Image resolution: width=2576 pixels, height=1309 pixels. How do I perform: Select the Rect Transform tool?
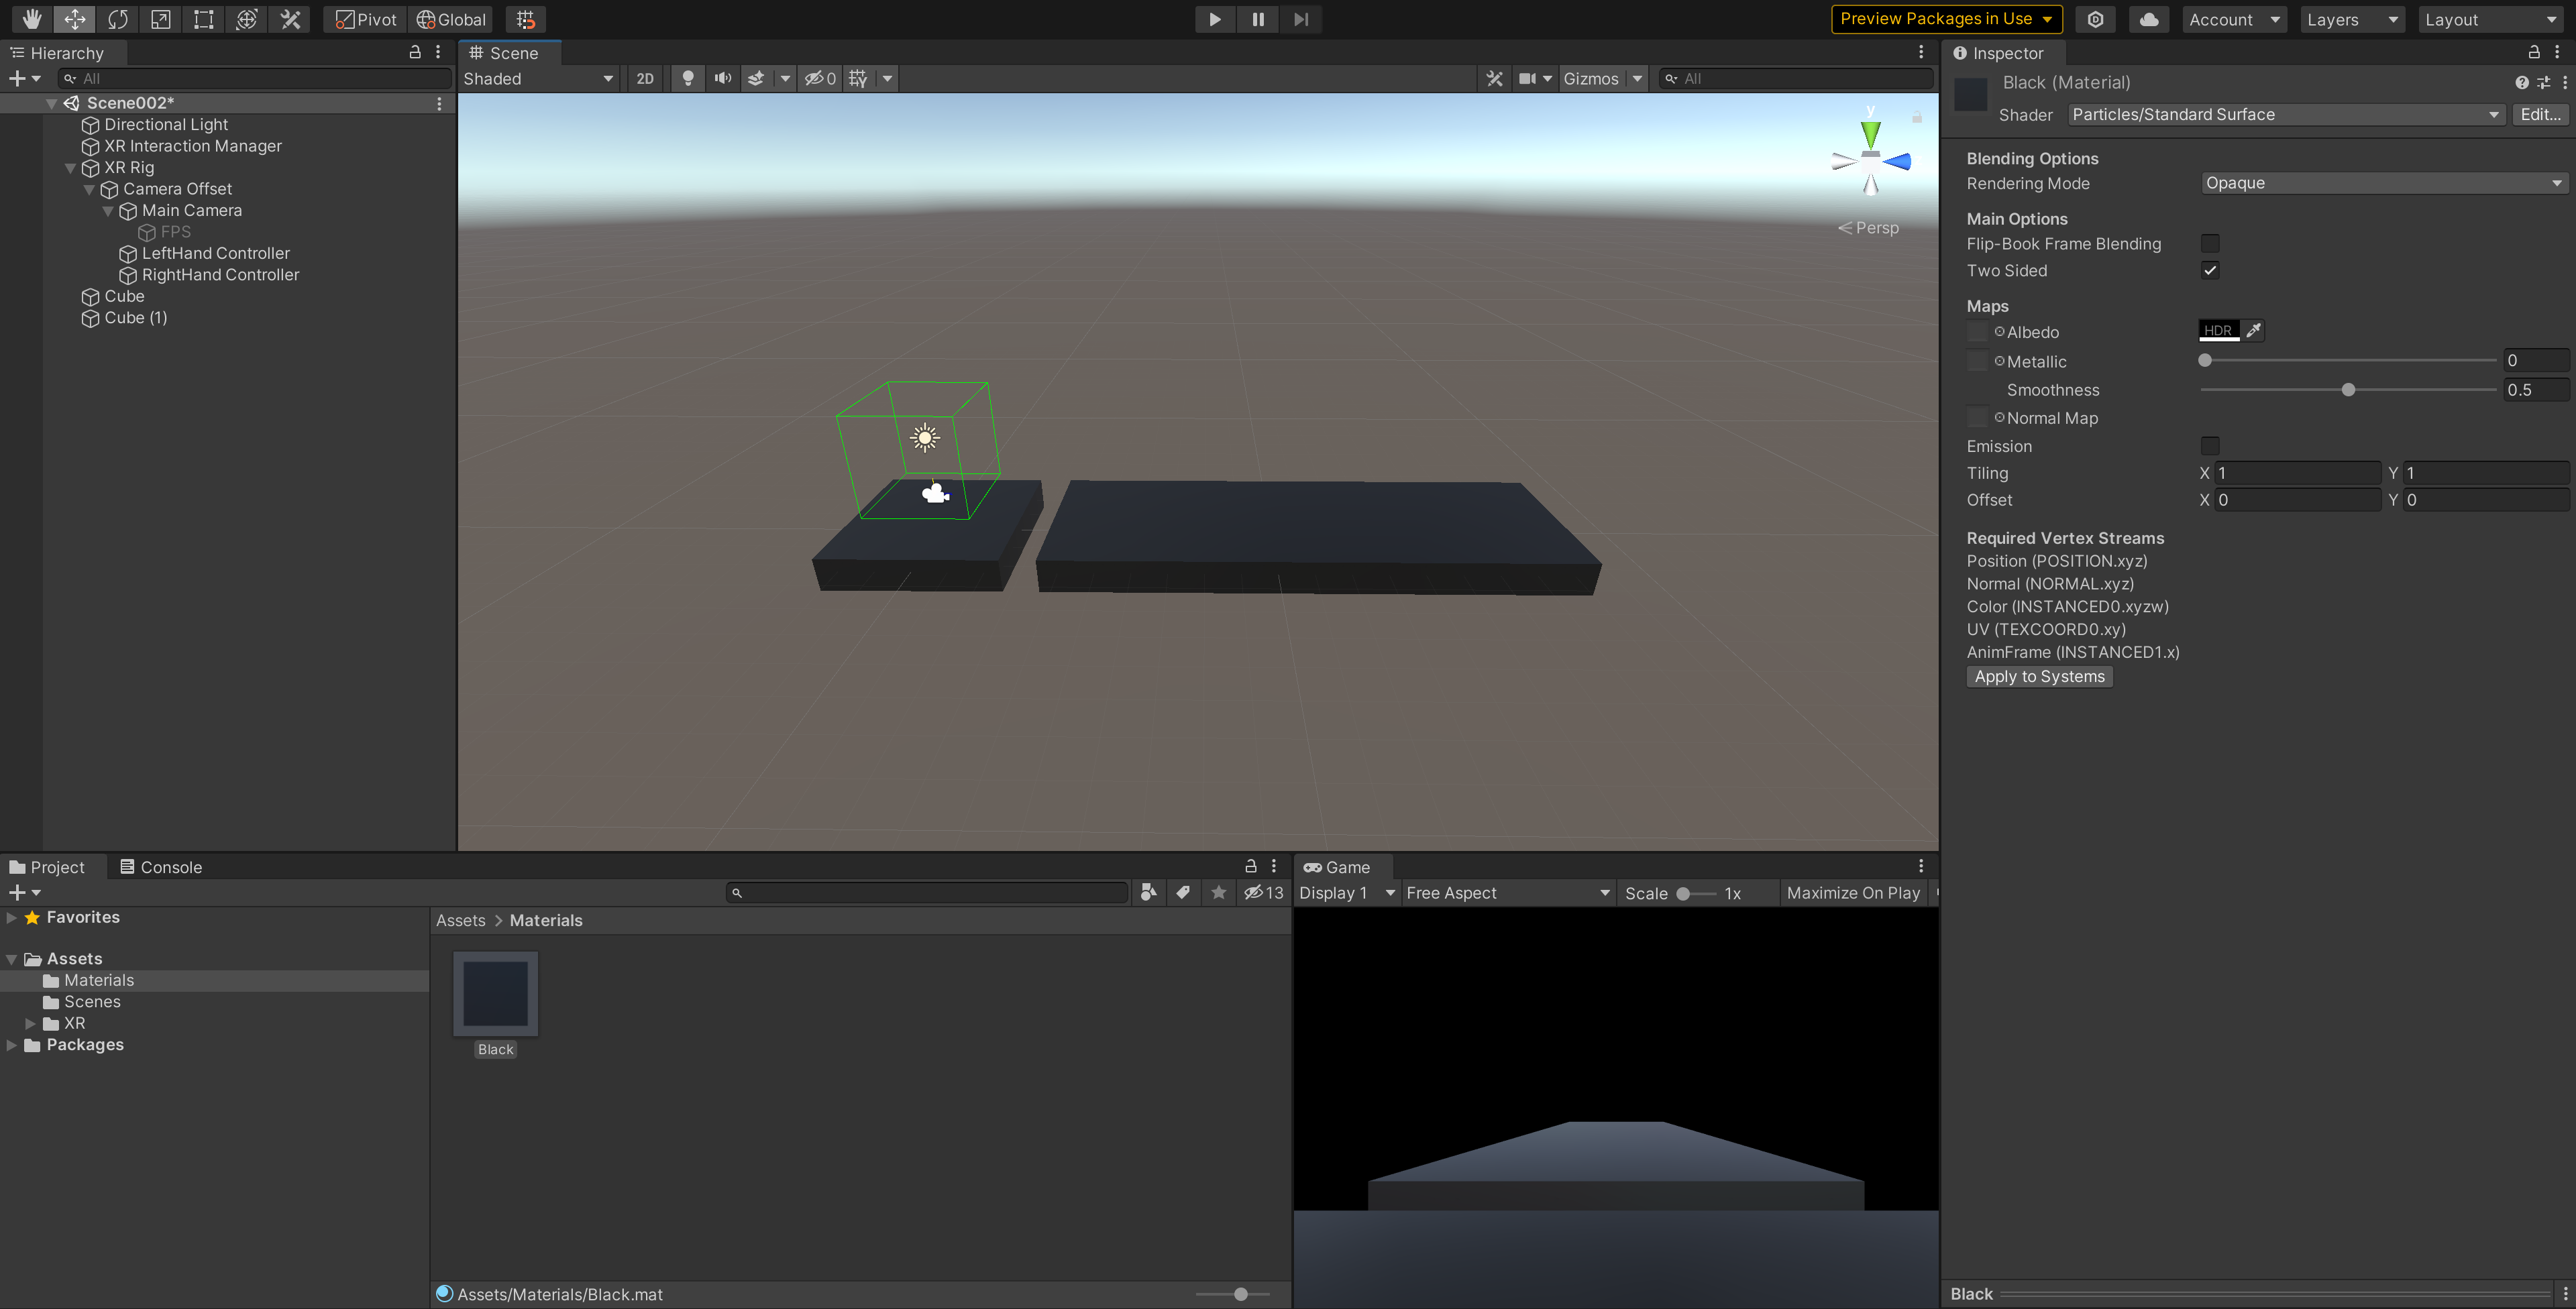coord(204,19)
